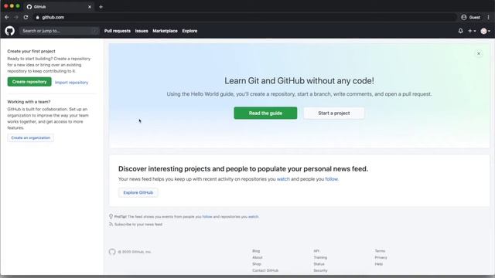Screen dimensions: 495x278
Task: Open the Contact GitHub footer link
Action: coord(265,270)
